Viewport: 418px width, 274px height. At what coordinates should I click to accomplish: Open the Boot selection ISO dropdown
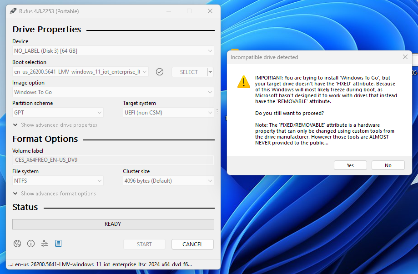(x=80, y=72)
